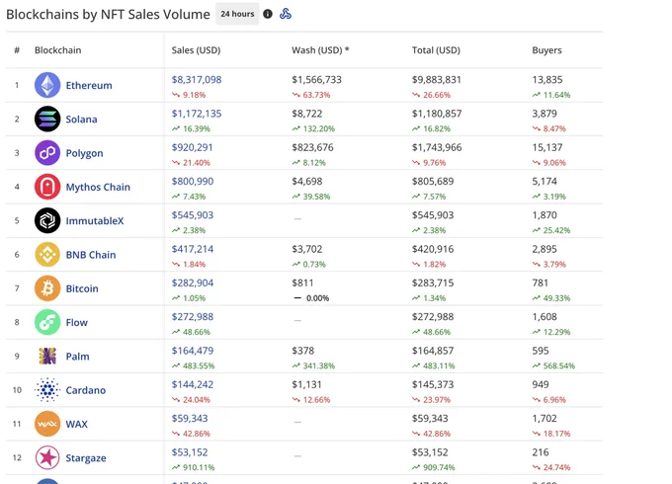The width and height of the screenshot is (672, 484).
Task: Click the BNB Chain logo icon
Action: click(47, 254)
